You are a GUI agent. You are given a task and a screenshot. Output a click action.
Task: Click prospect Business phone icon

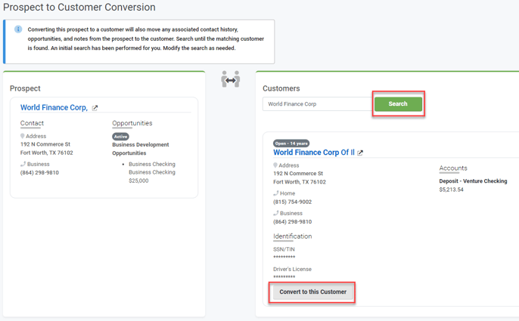(23, 164)
